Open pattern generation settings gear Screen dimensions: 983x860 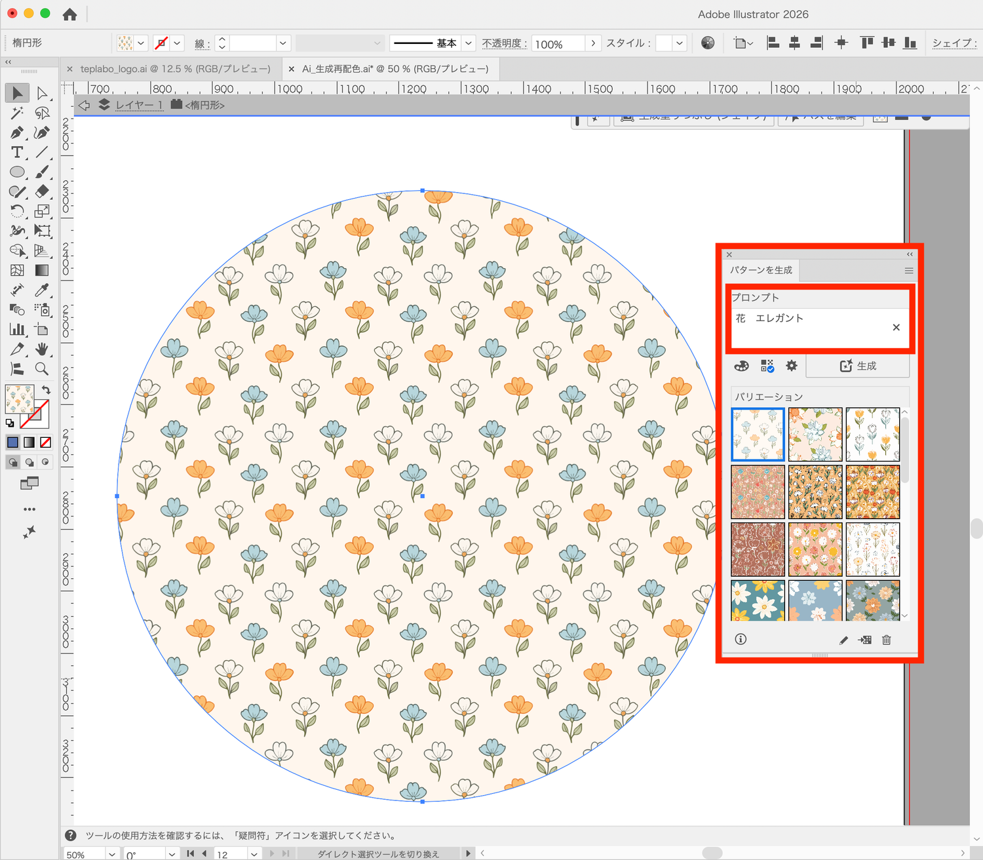[x=792, y=366]
